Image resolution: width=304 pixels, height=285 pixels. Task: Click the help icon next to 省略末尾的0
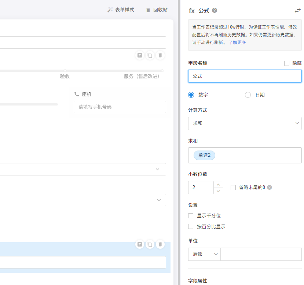[270, 188]
